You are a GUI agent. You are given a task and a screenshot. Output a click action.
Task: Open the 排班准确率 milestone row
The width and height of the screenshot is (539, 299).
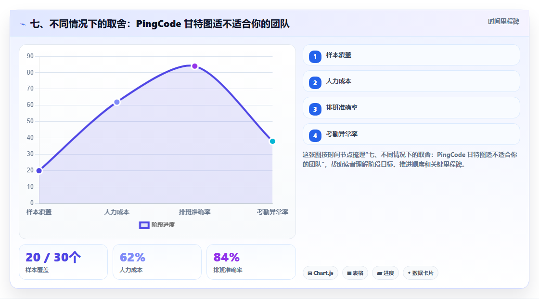click(x=411, y=108)
